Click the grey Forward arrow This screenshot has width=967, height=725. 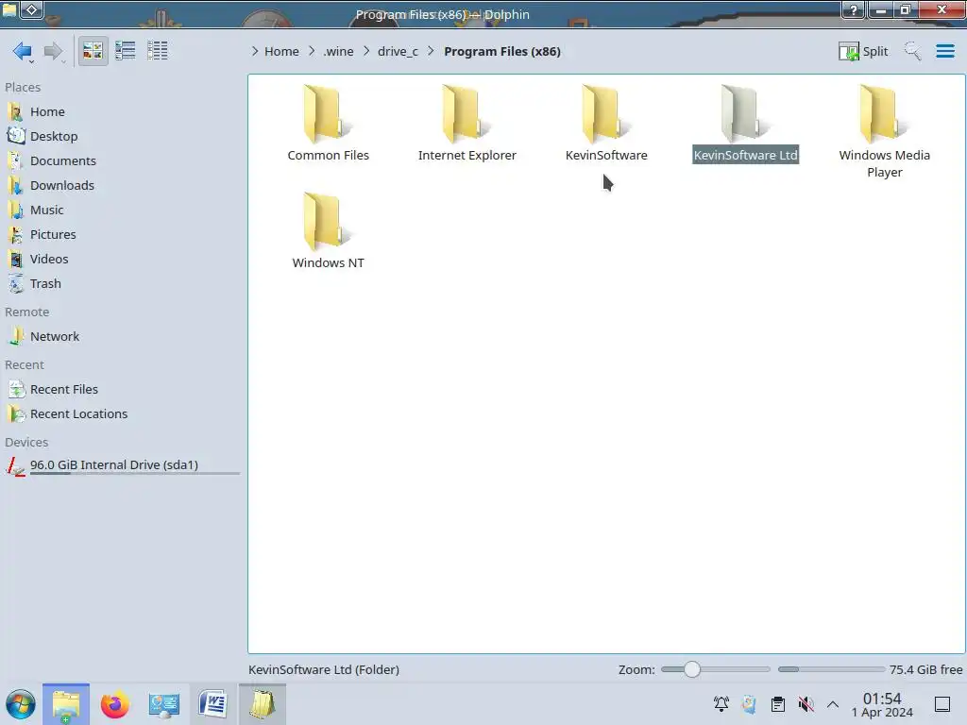[x=53, y=51]
